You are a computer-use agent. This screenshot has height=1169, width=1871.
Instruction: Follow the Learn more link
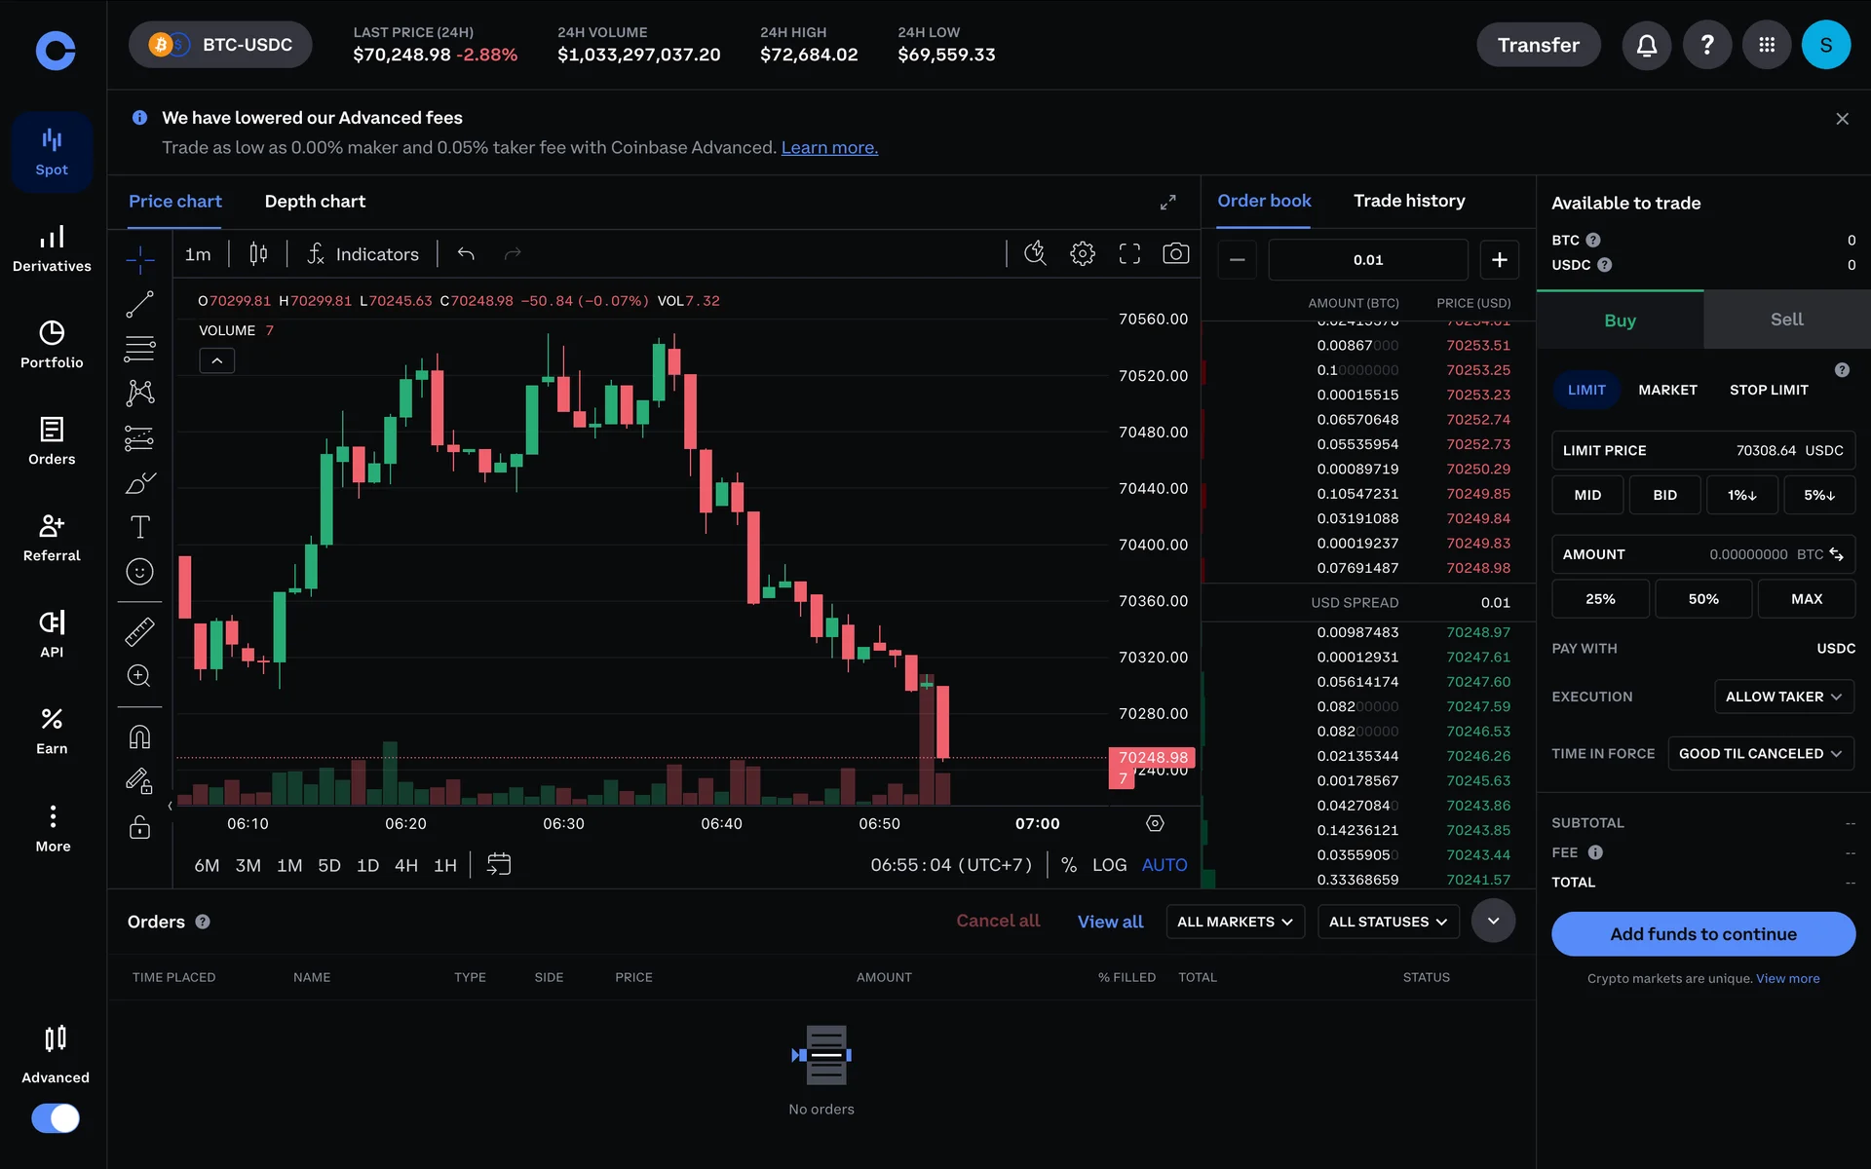coord(829,148)
